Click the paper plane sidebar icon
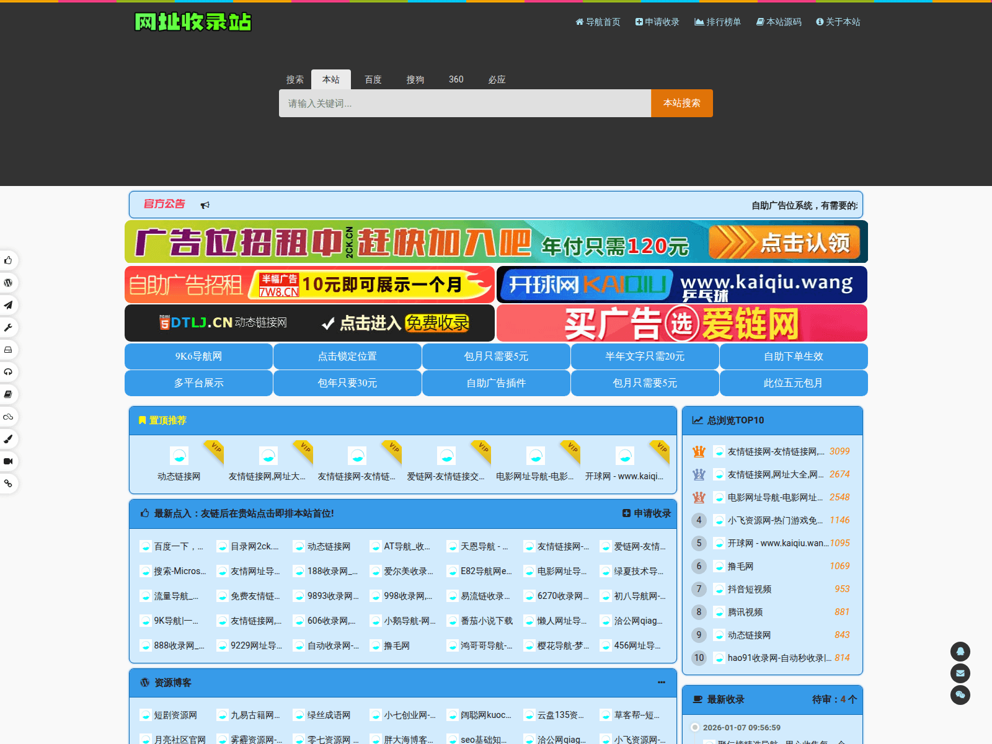992x744 pixels. coord(8,305)
